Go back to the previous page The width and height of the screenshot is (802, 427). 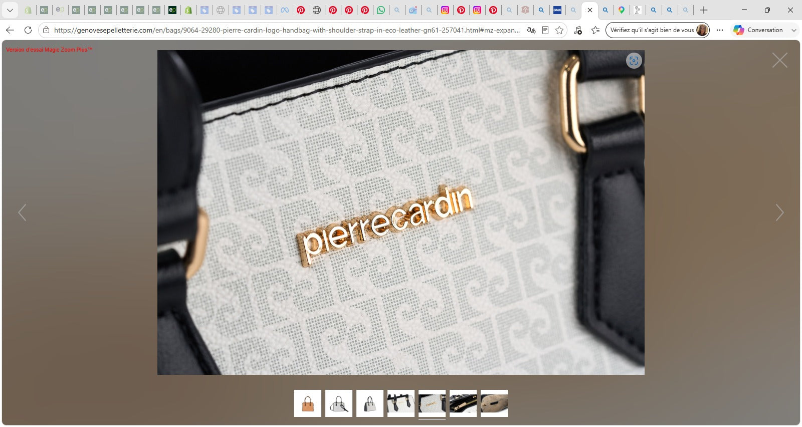10,30
